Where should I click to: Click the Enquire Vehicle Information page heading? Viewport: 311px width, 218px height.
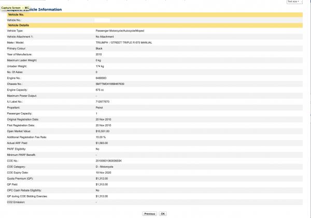coord(35,9)
